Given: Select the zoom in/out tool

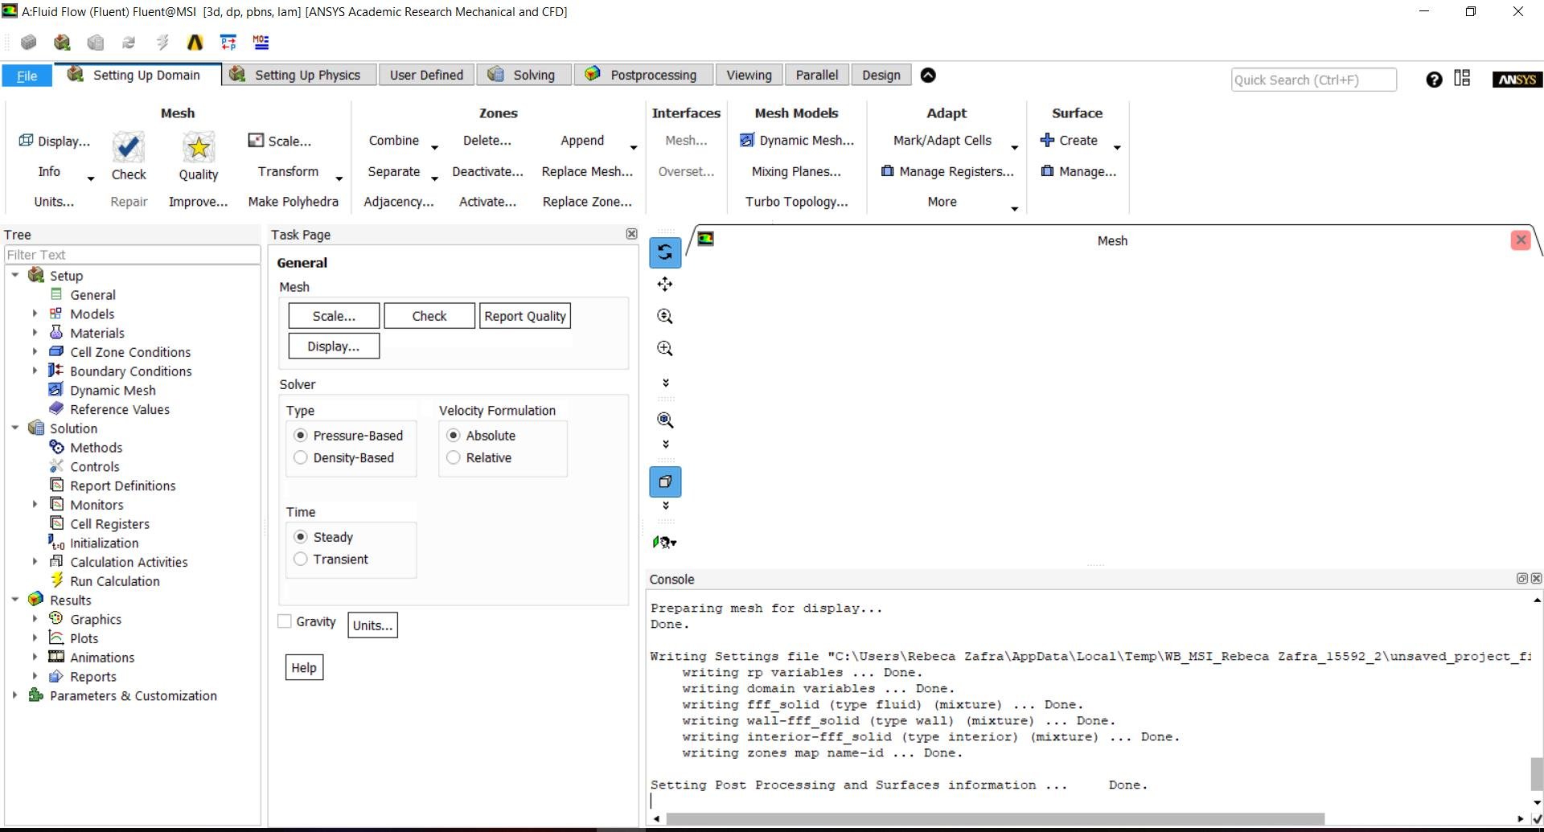Looking at the screenshot, I should coord(665,316).
